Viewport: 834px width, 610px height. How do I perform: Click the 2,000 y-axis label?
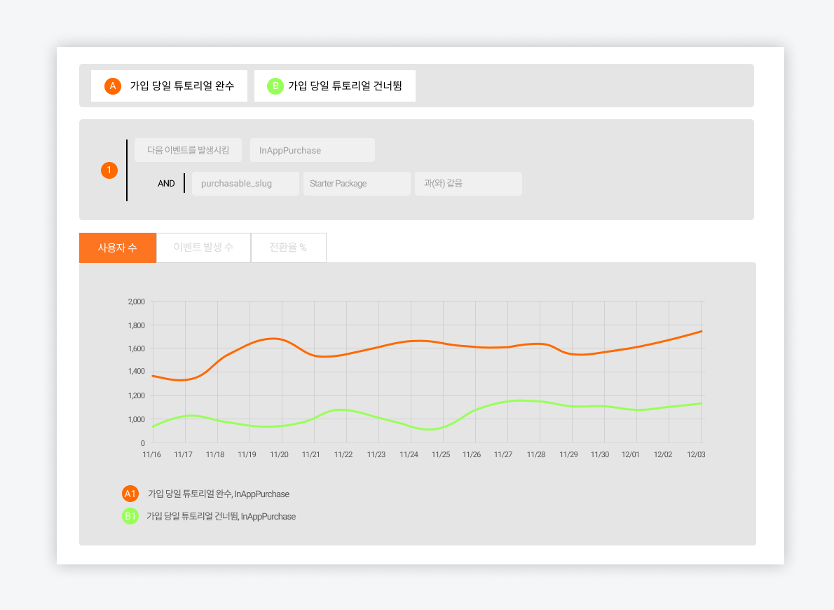(x=136, y=301)
